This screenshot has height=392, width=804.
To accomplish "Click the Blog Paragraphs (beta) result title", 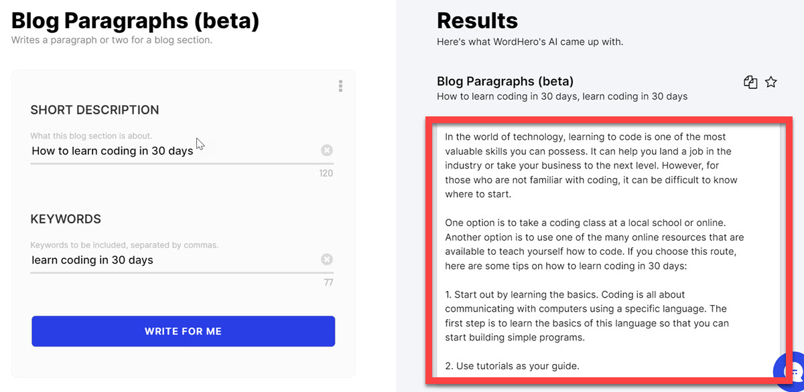I will 505,81.
